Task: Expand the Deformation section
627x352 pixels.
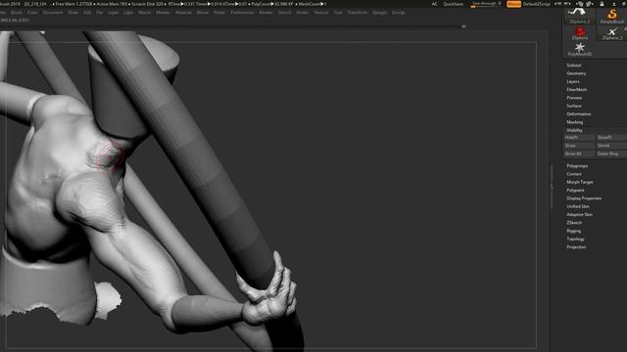Action: click(579, 113)
